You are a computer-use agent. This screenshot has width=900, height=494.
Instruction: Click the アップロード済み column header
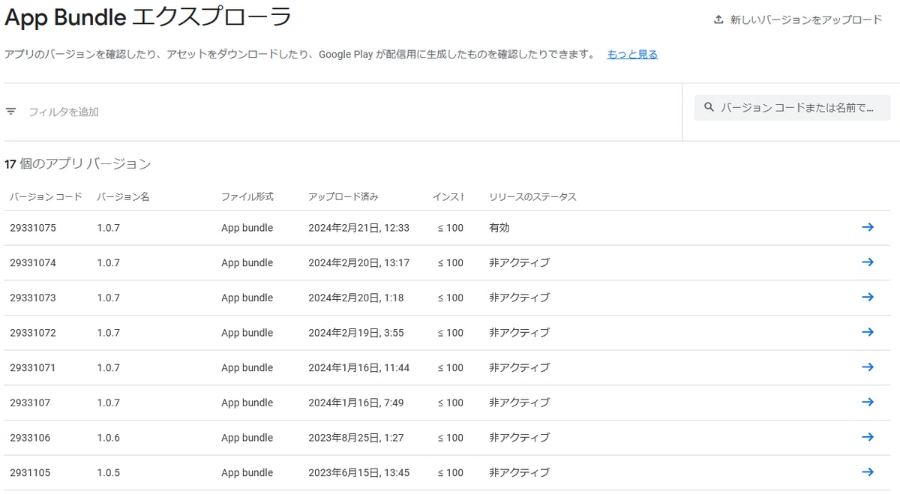point(343,196)
